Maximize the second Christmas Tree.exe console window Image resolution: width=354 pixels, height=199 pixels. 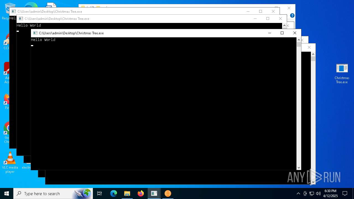click(268, 19)
